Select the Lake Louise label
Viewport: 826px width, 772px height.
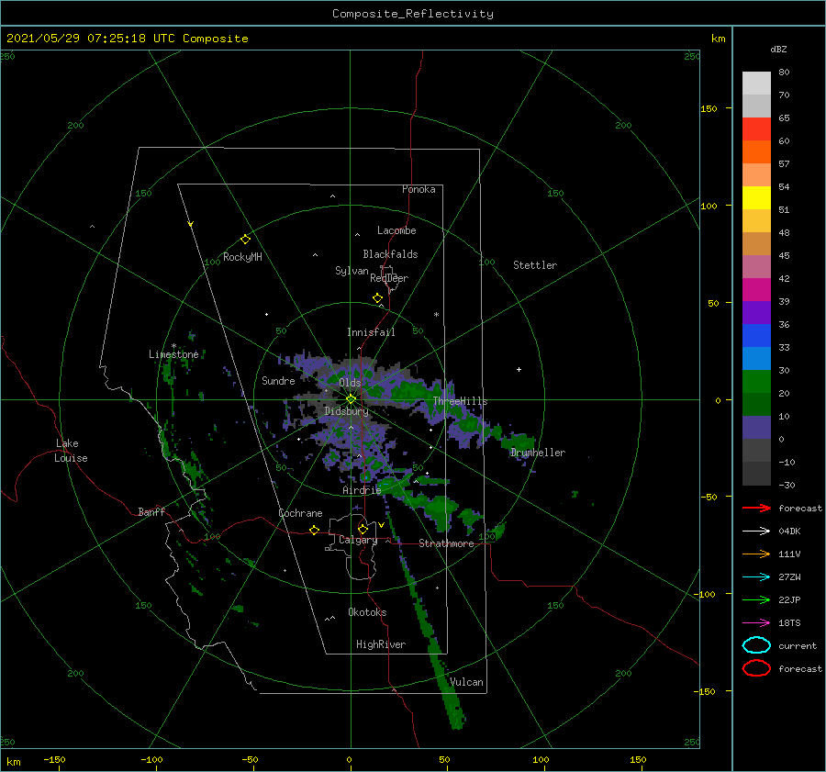pos(71,451)
